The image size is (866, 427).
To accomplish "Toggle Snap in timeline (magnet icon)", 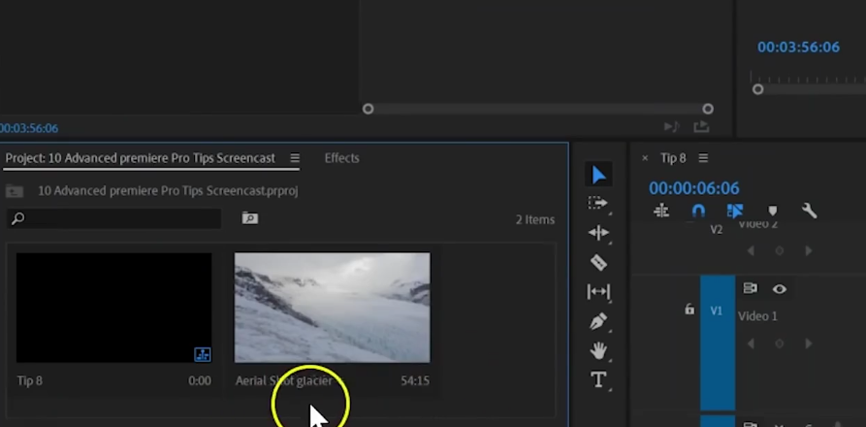I will pos(698,211).
